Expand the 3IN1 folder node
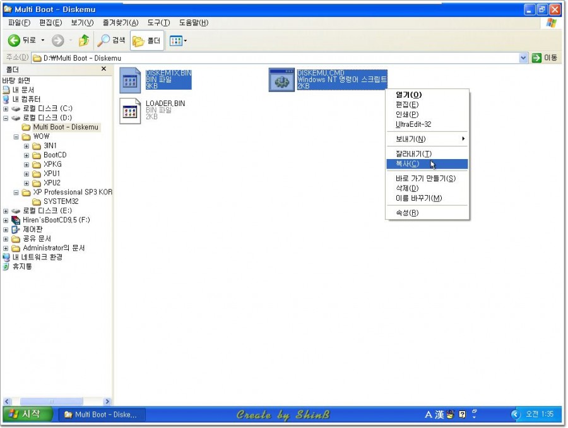Screen dimensions: 568x428 tap(27, 146)
